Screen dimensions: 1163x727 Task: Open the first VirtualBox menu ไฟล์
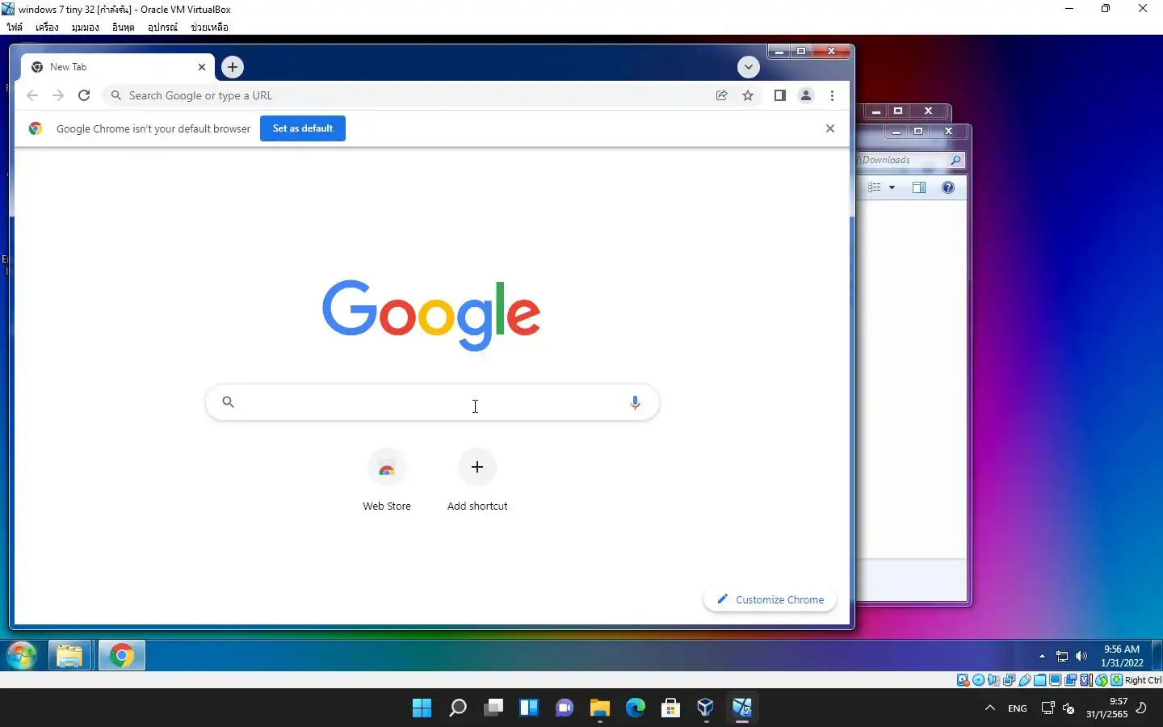[15, 27]
